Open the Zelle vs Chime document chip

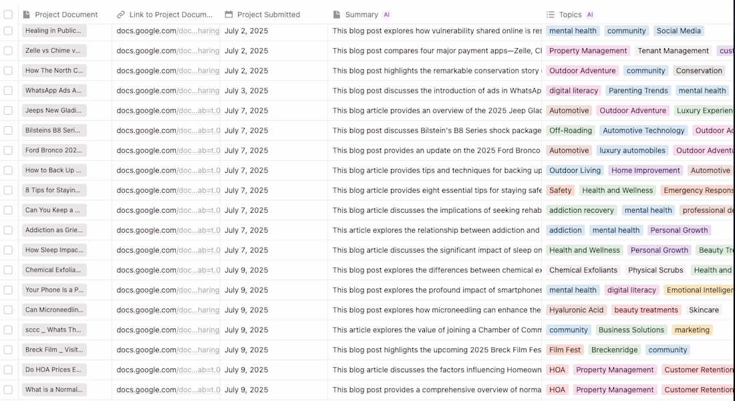tap(54, 51)
